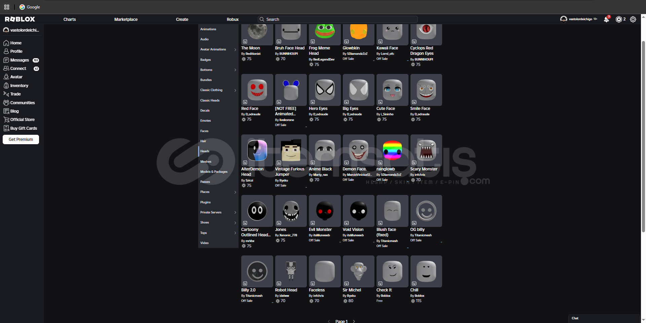Open the settings gear icon
The image size is (646, 323).
click(633, 19)
